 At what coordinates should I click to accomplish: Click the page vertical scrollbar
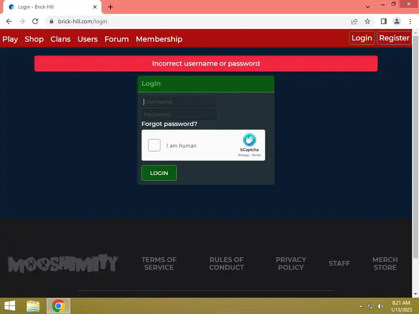pyautogui.click(x=415, y=147)
